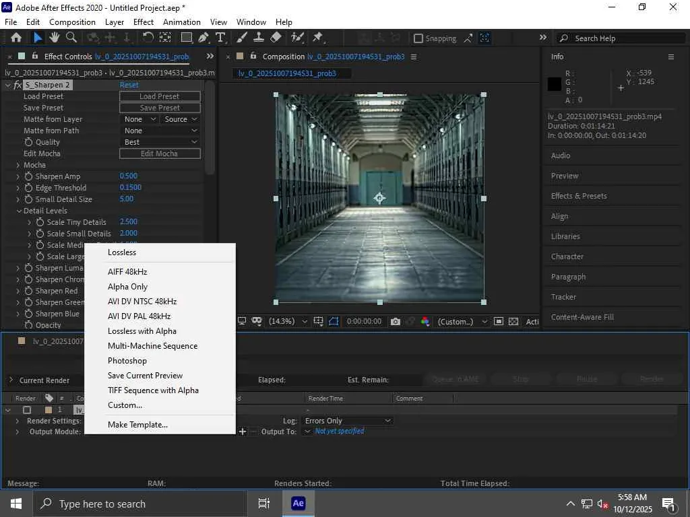Image resolution: width=690 pixels, height=517 pixels.
Task: Choose Lossless with Alpha from the menu
Action: tap(142, 331)
